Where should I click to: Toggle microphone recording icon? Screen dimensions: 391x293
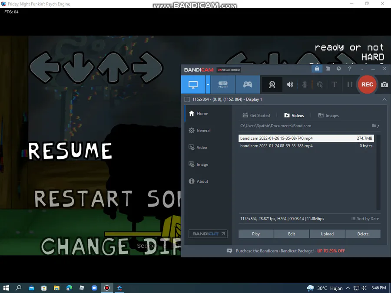(x=305, y=85)
